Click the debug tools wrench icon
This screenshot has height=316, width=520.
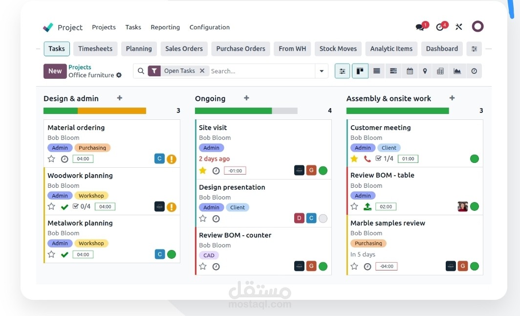click(x=459, y=27)
